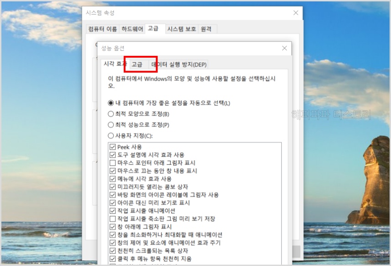
Task: Close the 시스템 속성 window
Action: 296,13
